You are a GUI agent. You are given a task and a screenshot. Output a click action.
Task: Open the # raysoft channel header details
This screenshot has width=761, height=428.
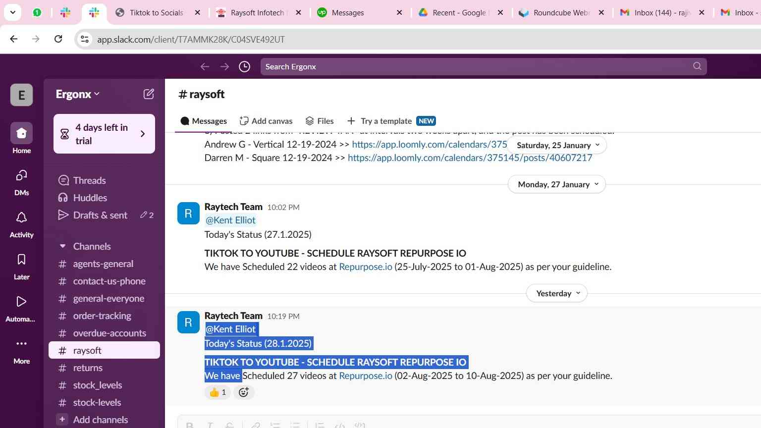pos(201,94)
